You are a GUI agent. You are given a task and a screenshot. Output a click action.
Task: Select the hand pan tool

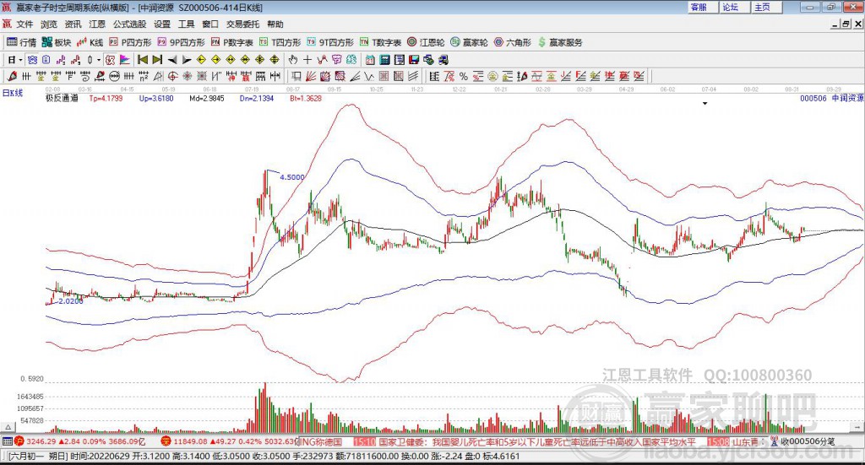pyautogui.click(x=293, y=60)
